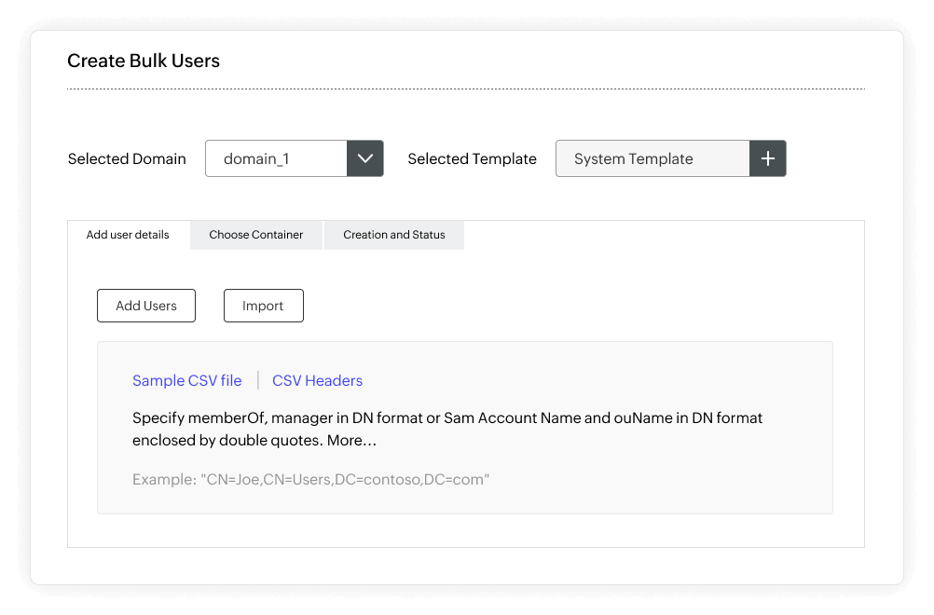The image size is (934, 615).
Task: Open the Selected Template selector
Action: [x=652, y=158]
